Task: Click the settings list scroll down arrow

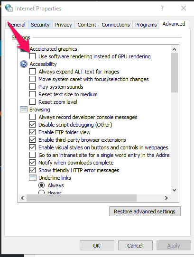Action: 175,190
